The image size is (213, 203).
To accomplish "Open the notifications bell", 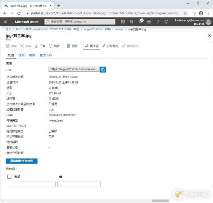I will (141, 21).
